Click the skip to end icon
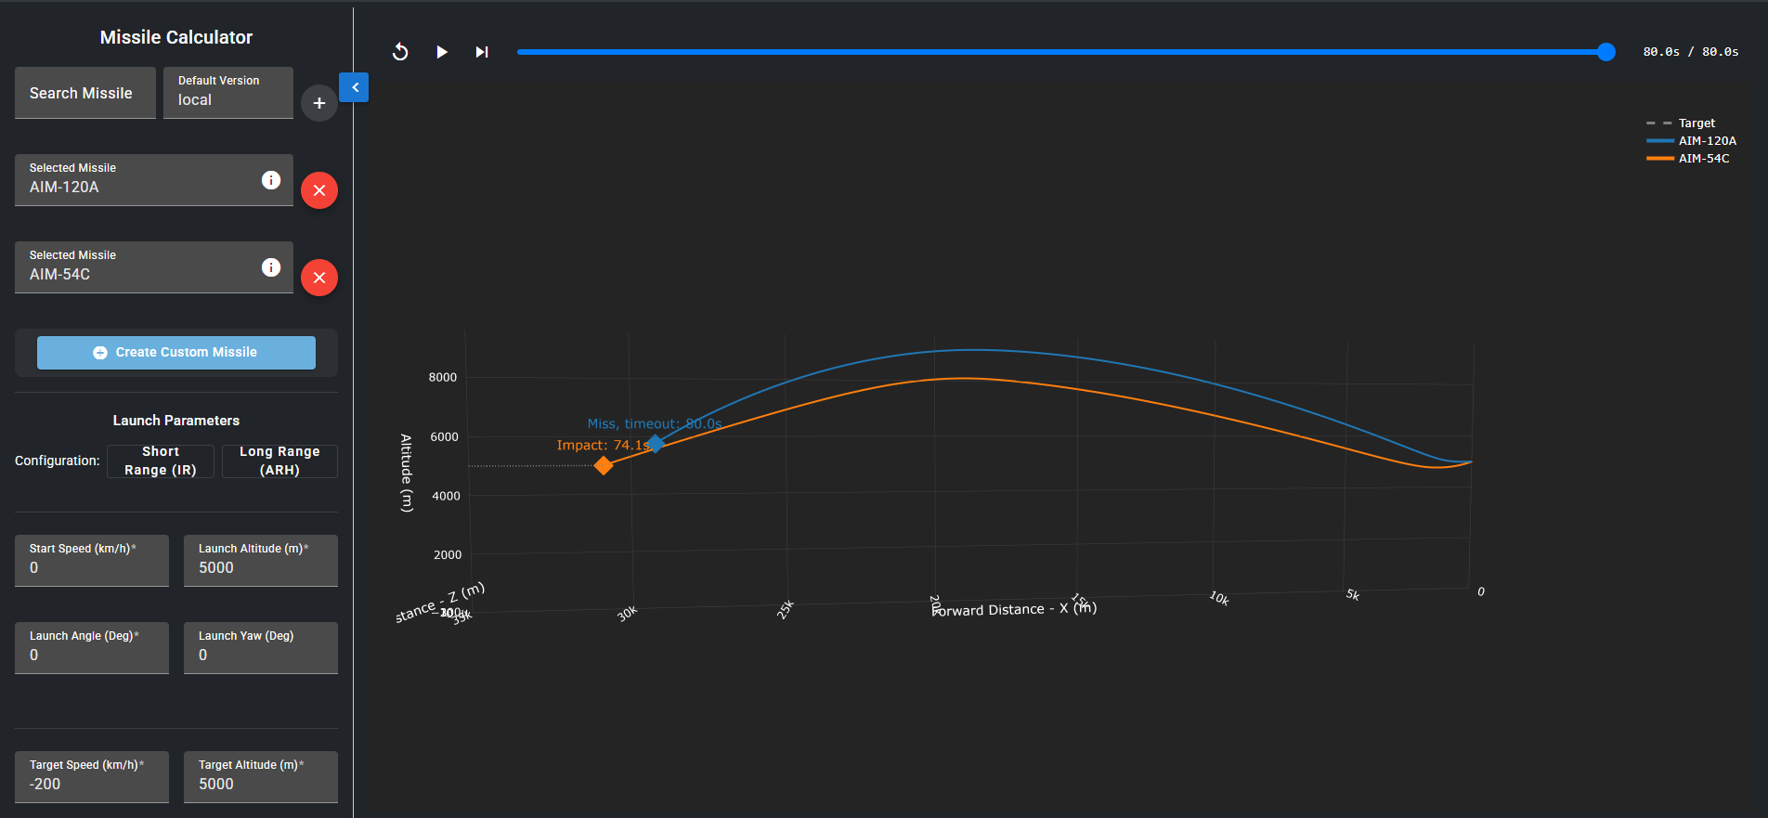This screenshot has width=1768, height=818. point(481,52)
